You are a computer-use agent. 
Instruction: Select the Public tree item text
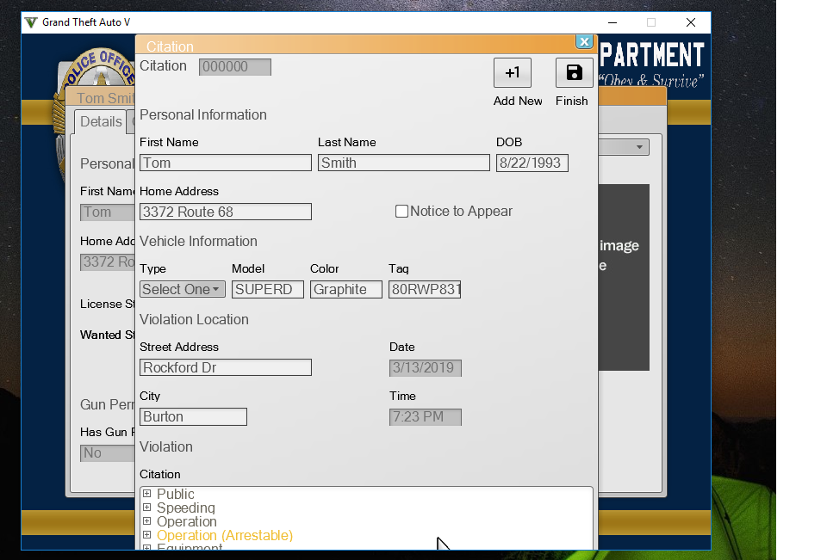(176, 494)
